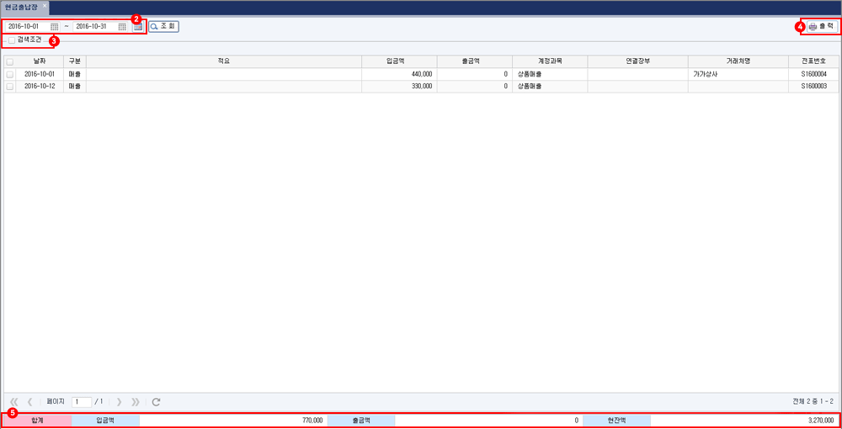Image resolution: width=842 pixels, height=429 pixels.
Task: Sort by the 적요 column header
Action: tap(224, 61)
